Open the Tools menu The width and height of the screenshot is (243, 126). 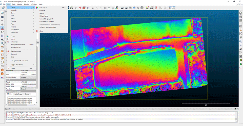click(x=14, y=4)
